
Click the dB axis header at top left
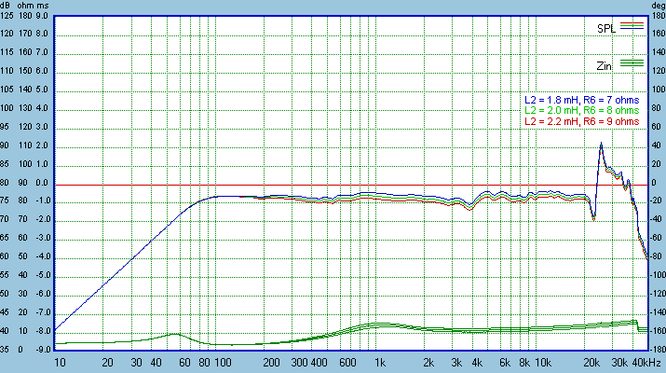(8, 6)
